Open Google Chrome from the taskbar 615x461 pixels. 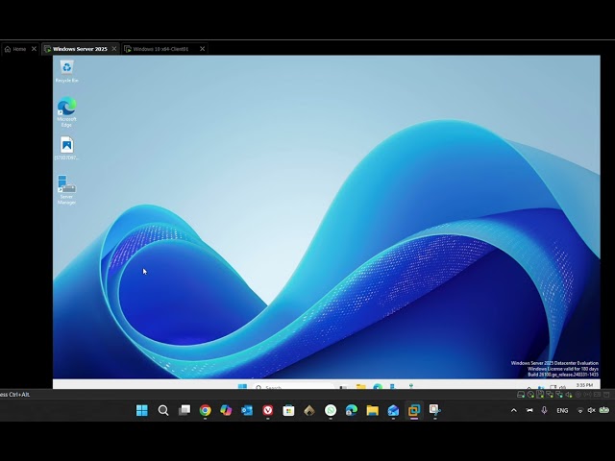point(205,410)
